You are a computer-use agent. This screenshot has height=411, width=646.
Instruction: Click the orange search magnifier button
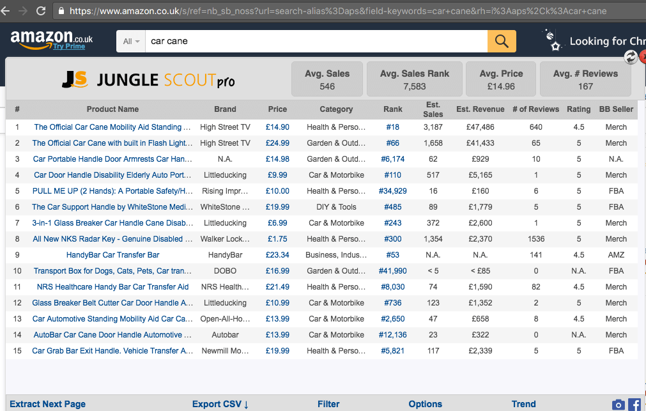502,41
